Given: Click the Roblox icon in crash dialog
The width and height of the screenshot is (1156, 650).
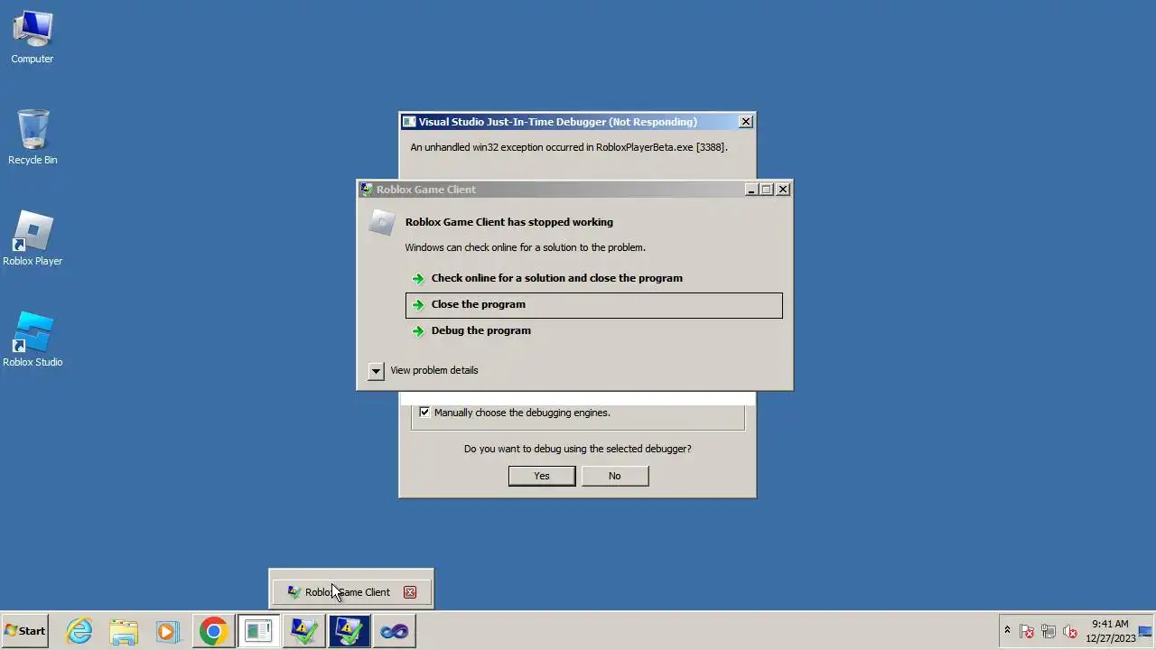Looking at the screenshot, I should [382, 222].
